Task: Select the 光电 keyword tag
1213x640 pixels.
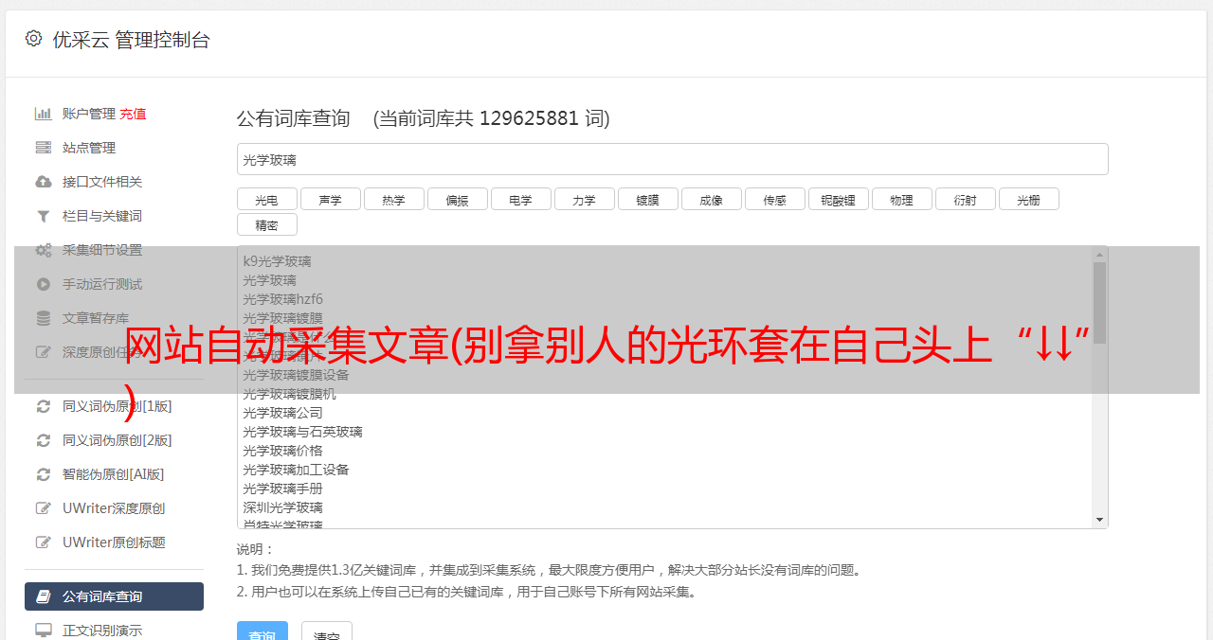Action: point(266,199)
